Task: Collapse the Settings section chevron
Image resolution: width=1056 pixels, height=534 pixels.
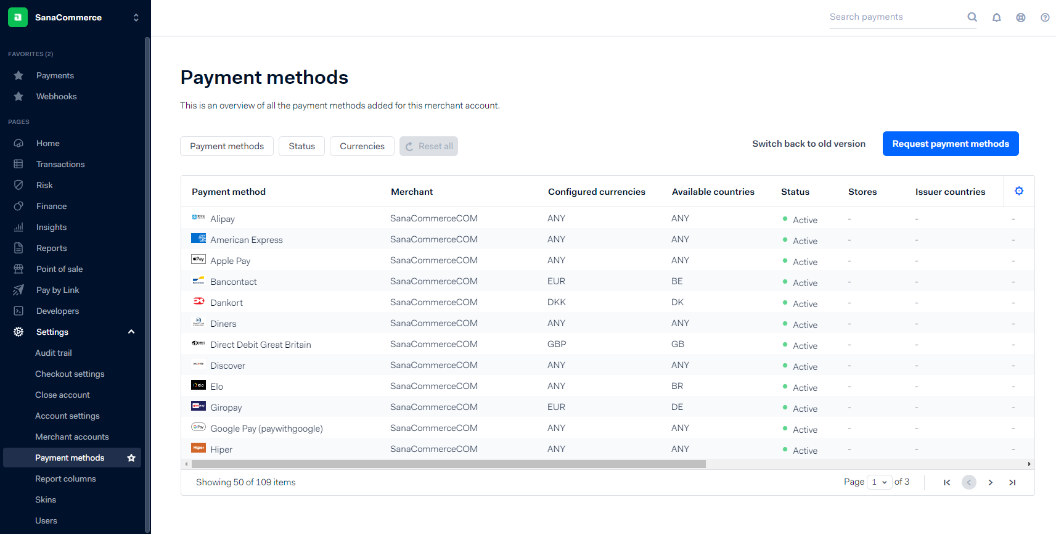Action: (x=131, y=332)
